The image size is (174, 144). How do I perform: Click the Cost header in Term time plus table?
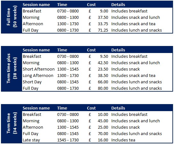(x=91, y=50)
